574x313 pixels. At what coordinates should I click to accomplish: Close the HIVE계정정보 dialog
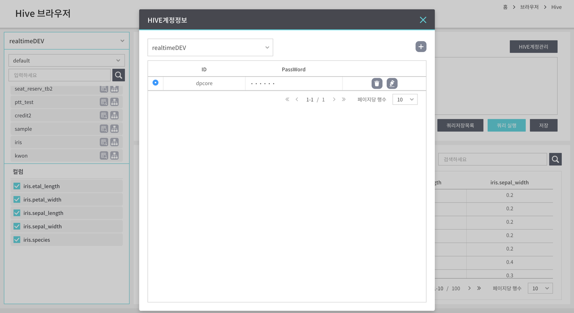(423, 20)
